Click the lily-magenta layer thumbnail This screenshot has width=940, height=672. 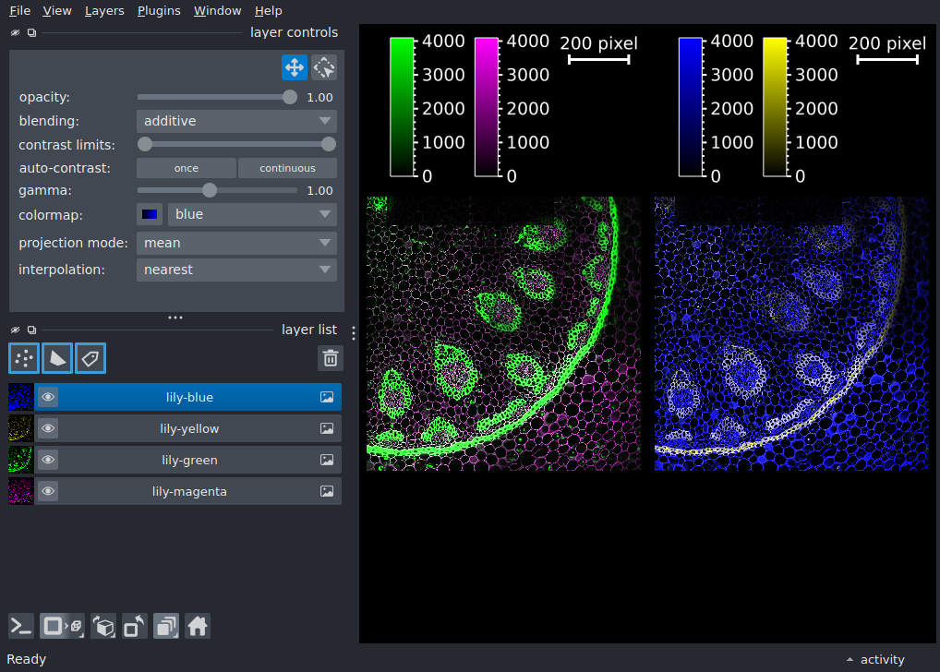tap(21, 491)
